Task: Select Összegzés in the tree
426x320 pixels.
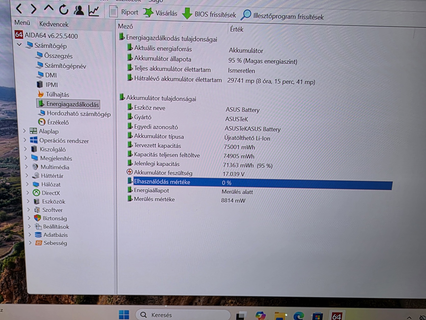Action: [x=54, y=56]
